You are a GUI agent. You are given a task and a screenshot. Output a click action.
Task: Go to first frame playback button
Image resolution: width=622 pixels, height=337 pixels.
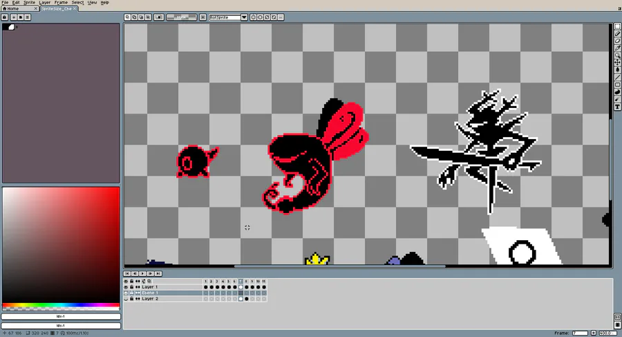pyautogui.click(x=127, y=273)
